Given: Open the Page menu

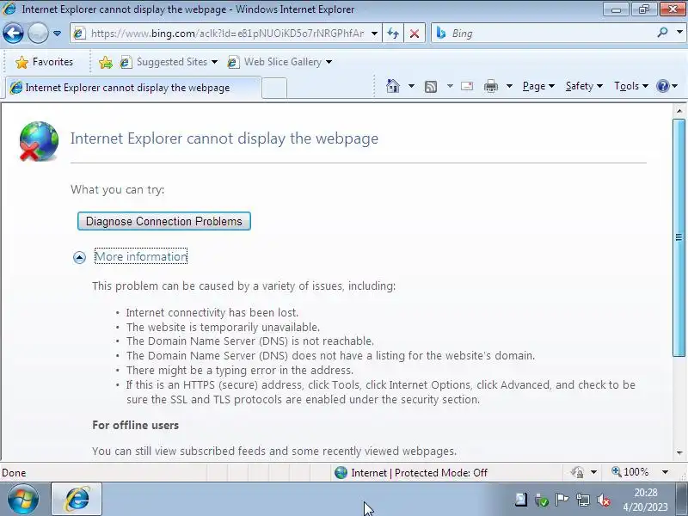Looking at the screenshot, I should (538, 86).
